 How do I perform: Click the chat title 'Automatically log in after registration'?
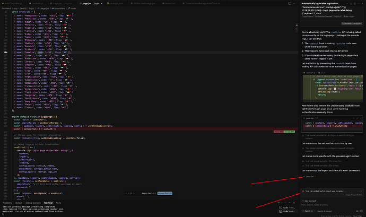coord(319,4)
